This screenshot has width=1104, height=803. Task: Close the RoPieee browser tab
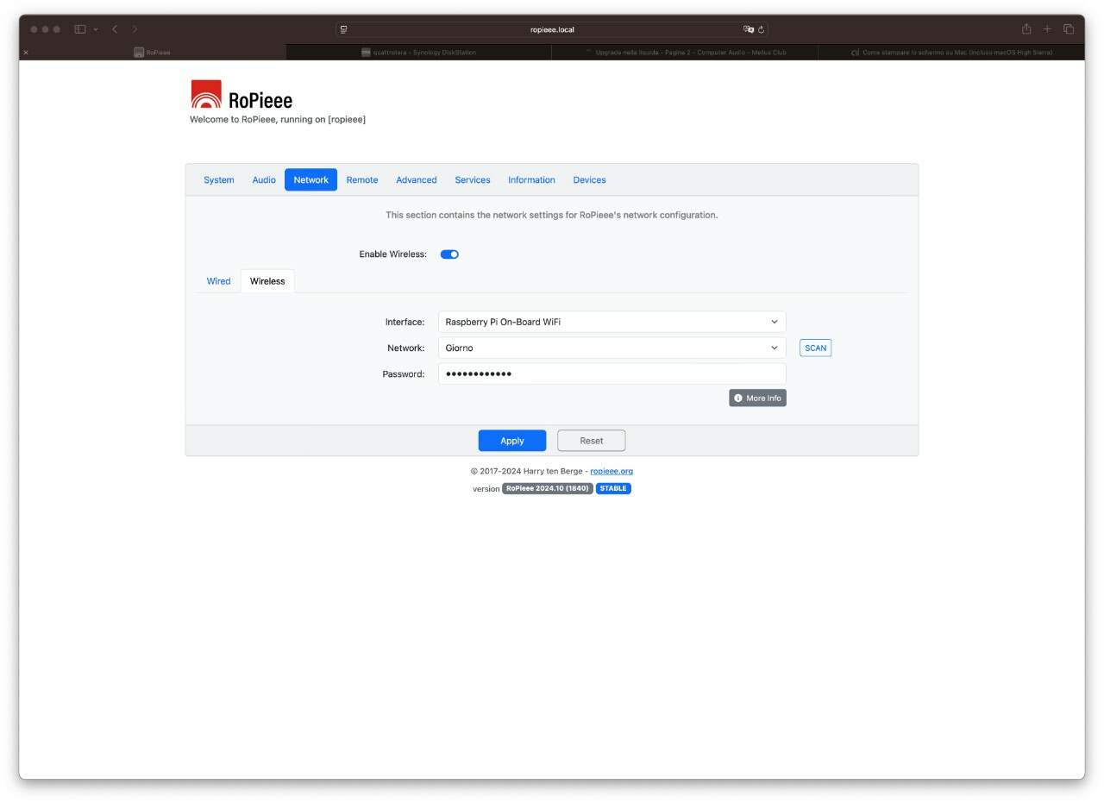point(26,53)
